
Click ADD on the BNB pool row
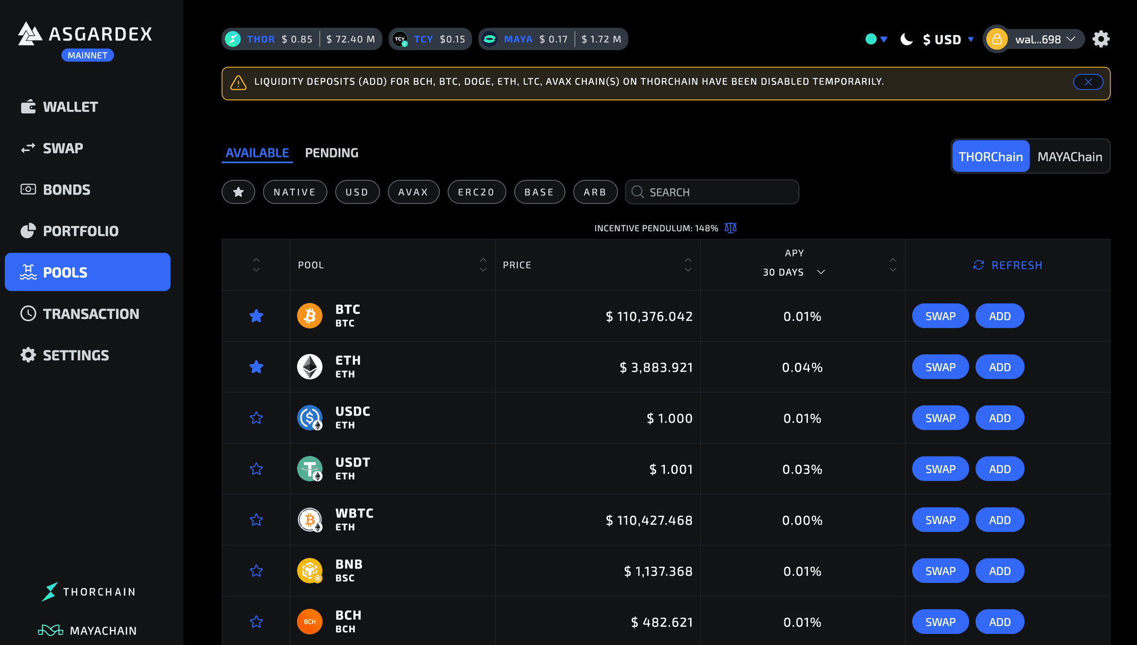click(999, 571)
